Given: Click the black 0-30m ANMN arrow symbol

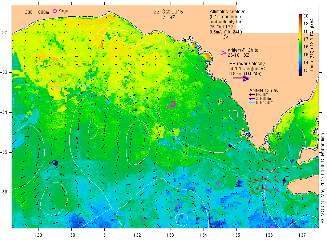Looking at the screenshot, I should (x=252, y=95).
